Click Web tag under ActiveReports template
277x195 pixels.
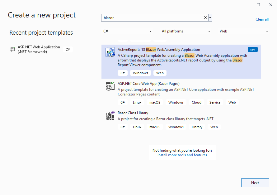pos(160,73)
